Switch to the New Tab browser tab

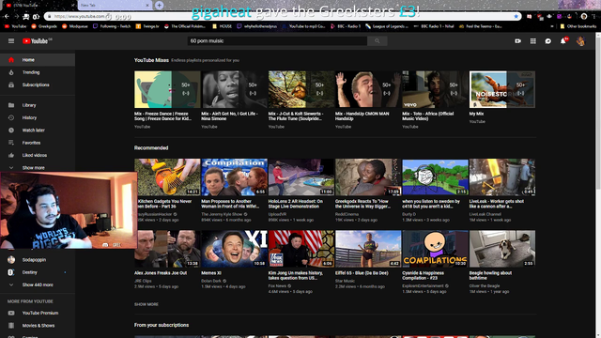[115, 6]
